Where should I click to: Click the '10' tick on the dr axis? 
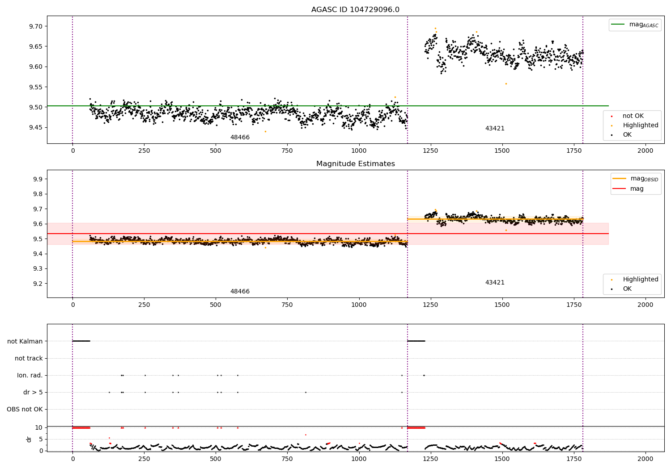(39, 427)
